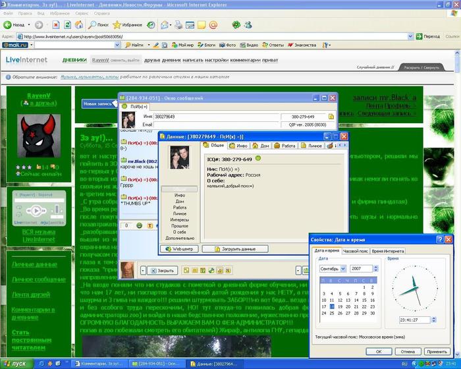Open Знакомства in Mail.ru toolbar
The width and height of the screenshot is (461, 369).
tap(302, 45)
